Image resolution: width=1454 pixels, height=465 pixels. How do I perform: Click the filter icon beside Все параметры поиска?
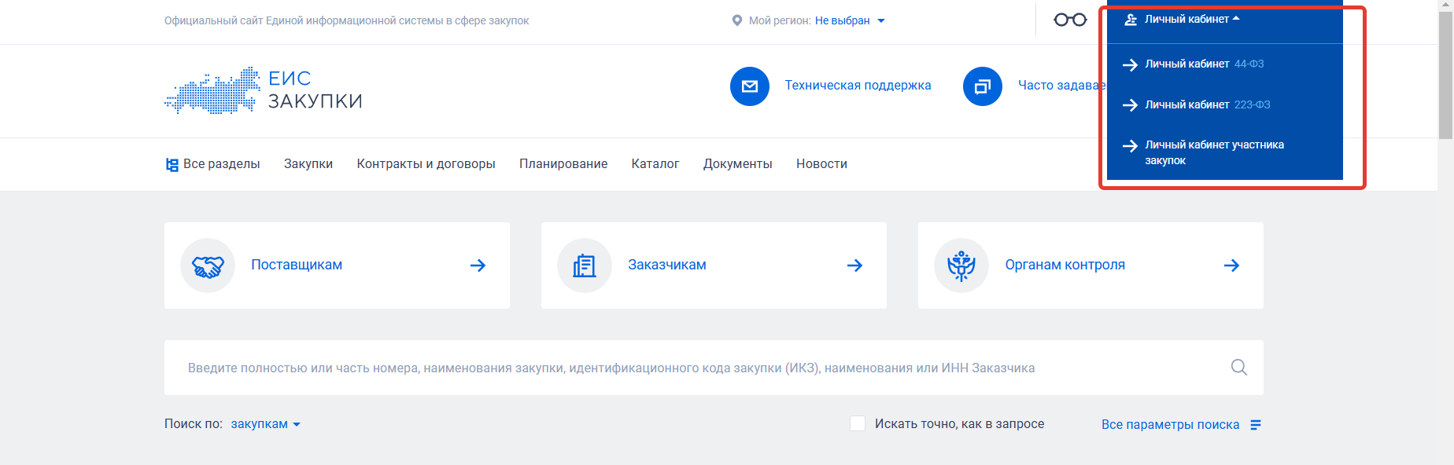coord(1256,425)
